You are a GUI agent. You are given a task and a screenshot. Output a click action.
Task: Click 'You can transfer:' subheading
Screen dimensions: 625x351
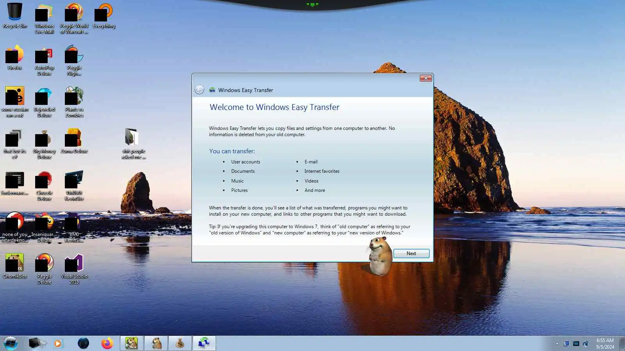(x=232, y=151)
